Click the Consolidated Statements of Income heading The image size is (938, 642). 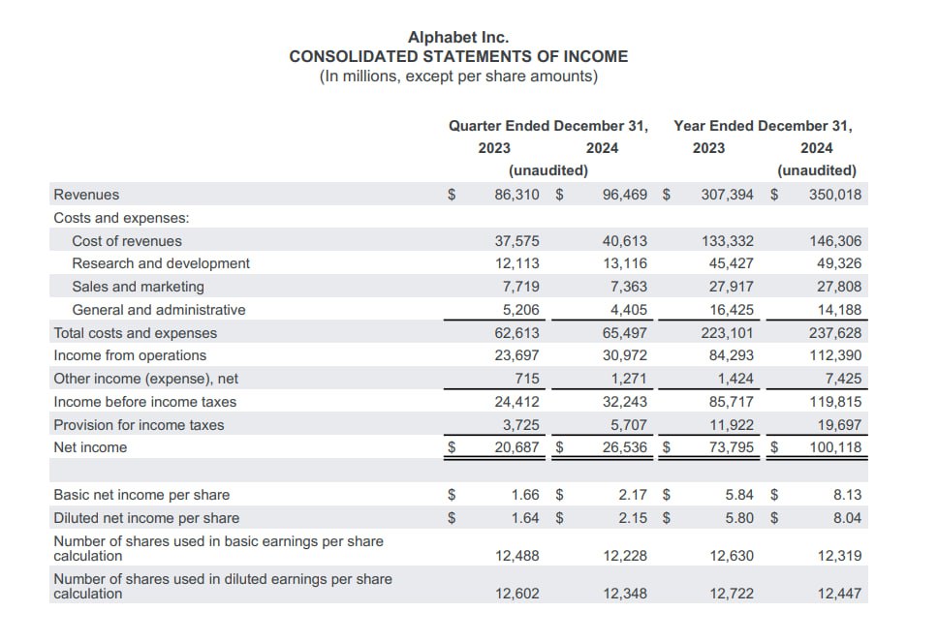click(x=458, y=56)
